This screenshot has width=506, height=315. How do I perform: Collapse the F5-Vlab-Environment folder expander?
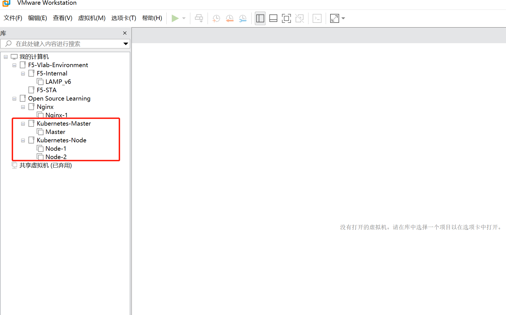point(14,65)
